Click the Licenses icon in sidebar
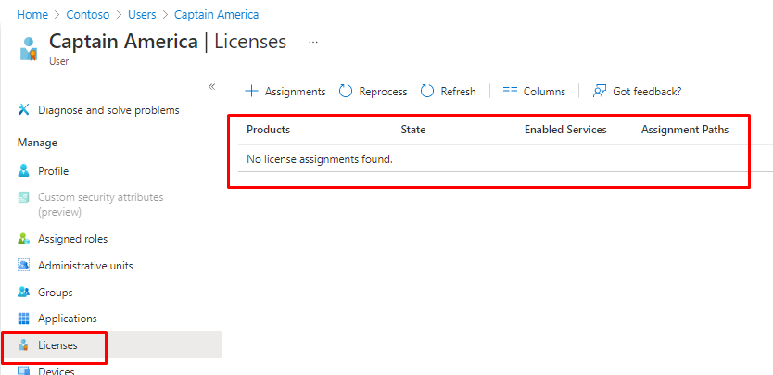 coord(24,345)
